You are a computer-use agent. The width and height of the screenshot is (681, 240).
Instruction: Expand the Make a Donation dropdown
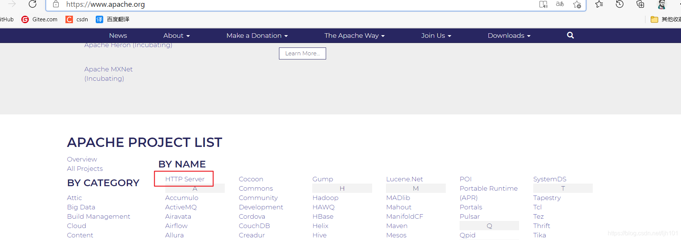tap(257, 36)
